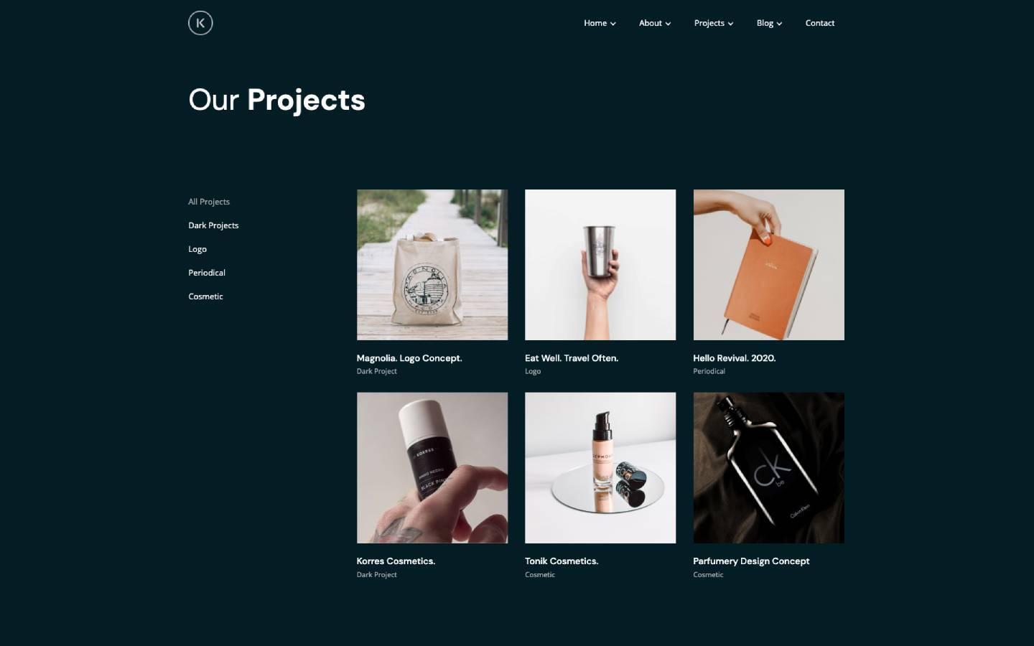Open the Magnolia tote bag thumbnail
The height and width of the screenshot is (646, 1034).
point(432,265)
